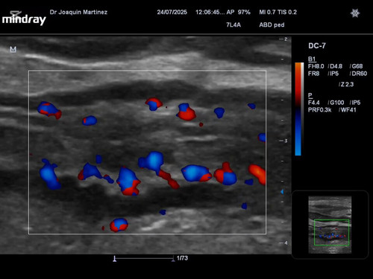Viewport: 373px width, 279px height.
Task: Click the exam date 24/07/2025
Action: point(172,12)
